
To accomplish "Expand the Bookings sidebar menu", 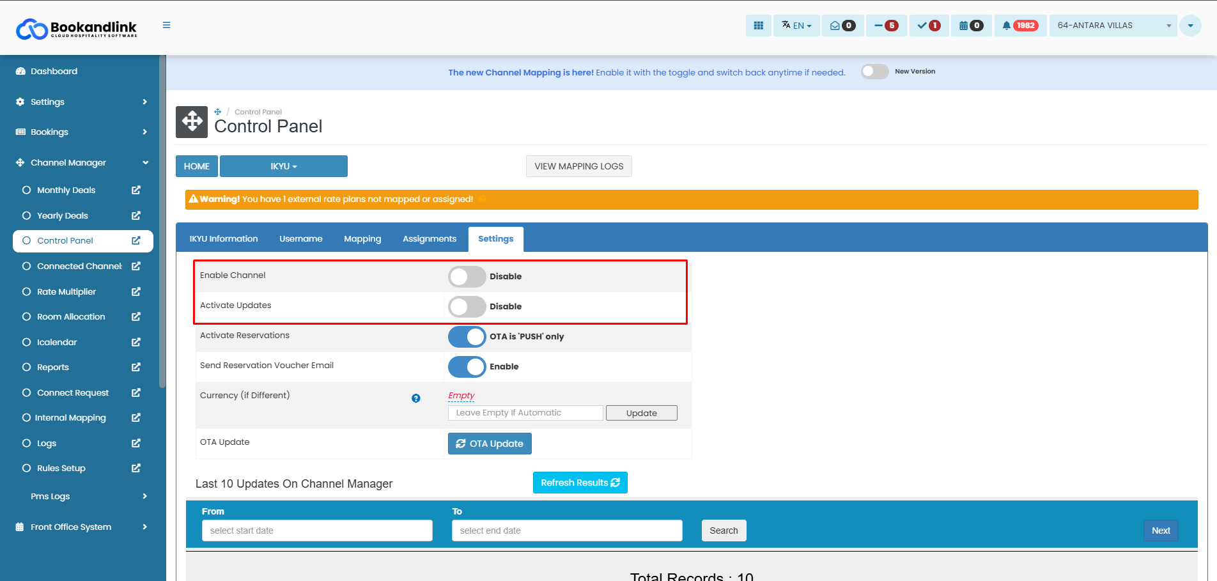I will 82,132.
